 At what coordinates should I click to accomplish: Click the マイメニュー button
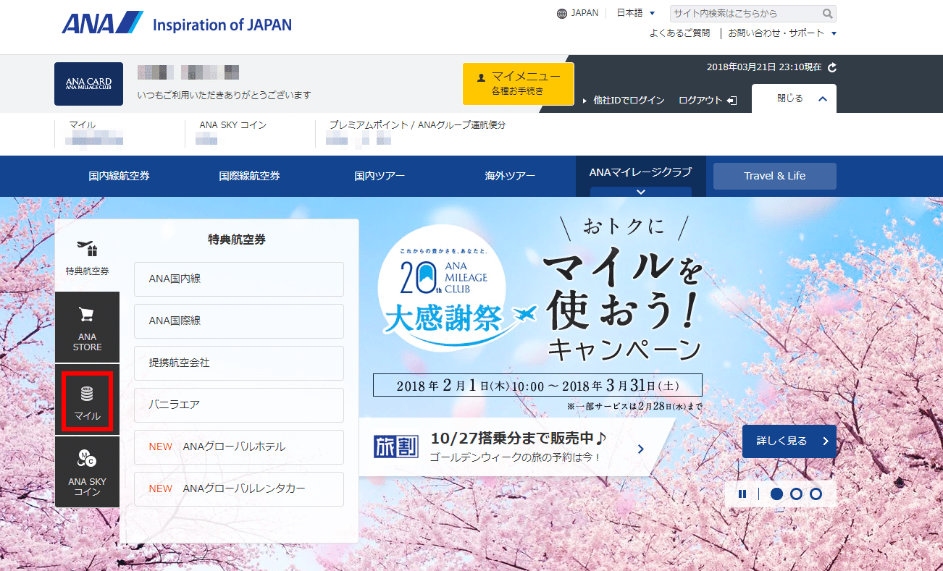pyautogui.click(x=518, y=83)
